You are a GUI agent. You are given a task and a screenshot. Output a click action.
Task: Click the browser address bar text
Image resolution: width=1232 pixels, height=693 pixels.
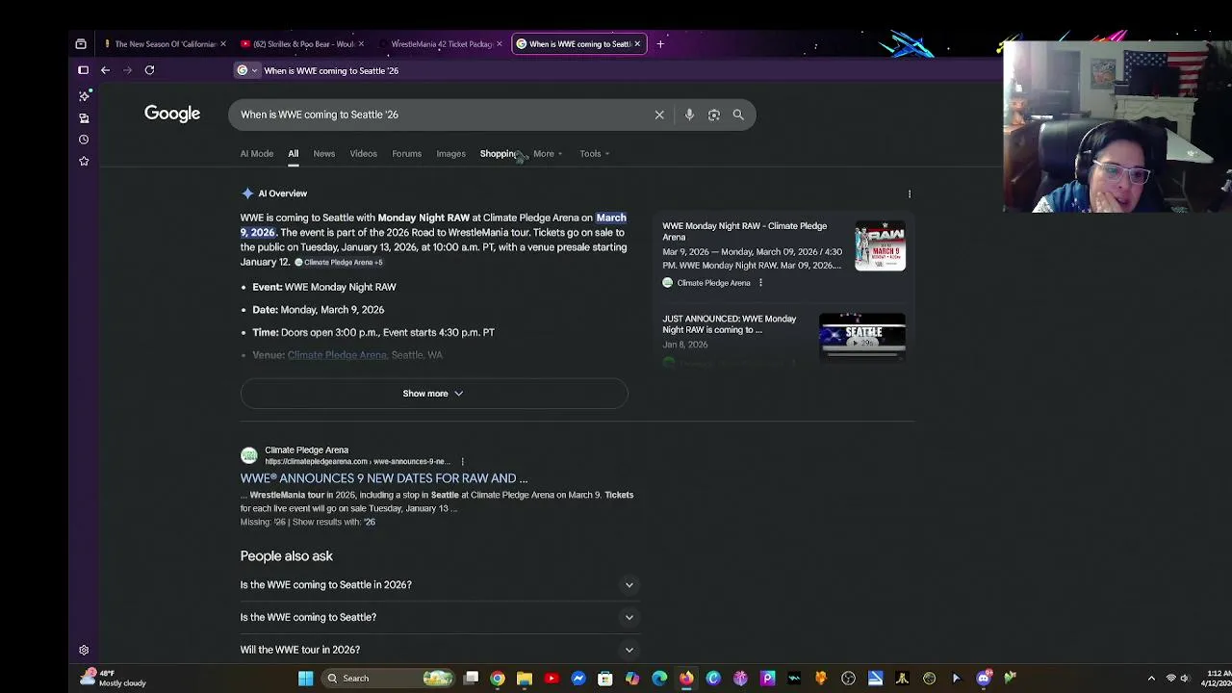click(331, 70)
